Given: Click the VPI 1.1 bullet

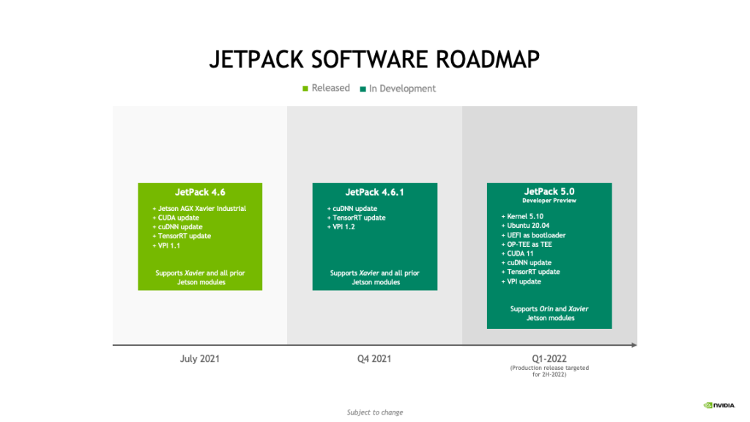Looking at the screenshot, I should (166, 245).
